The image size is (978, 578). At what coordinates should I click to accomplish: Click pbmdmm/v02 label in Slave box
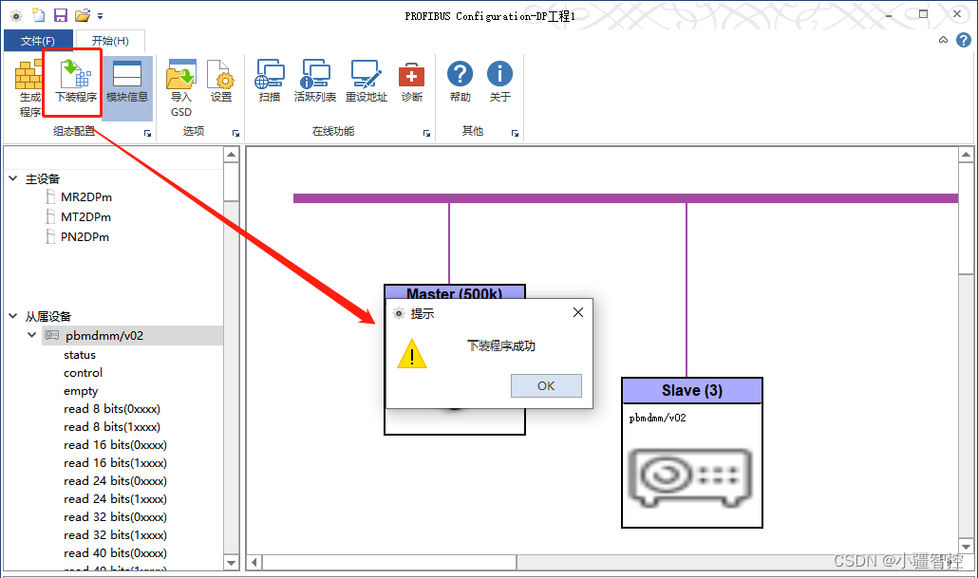click(657, 418)
